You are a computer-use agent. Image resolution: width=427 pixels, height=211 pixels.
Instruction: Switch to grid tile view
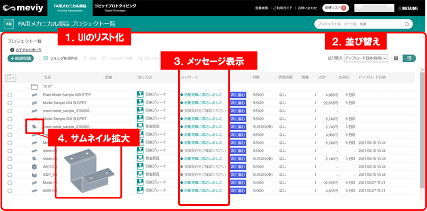click(x=396, y=58)
